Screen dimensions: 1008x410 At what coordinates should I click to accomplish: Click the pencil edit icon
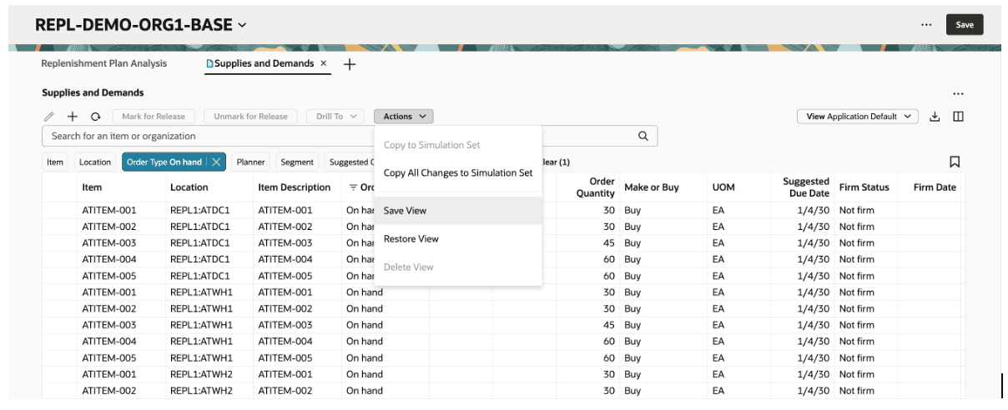tap(49, 117)
